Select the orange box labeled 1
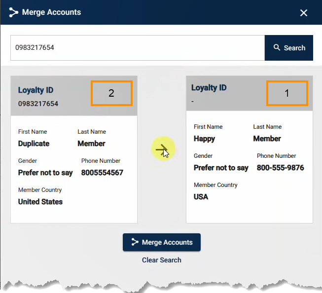The image size is (322, 293). (287, 93)
